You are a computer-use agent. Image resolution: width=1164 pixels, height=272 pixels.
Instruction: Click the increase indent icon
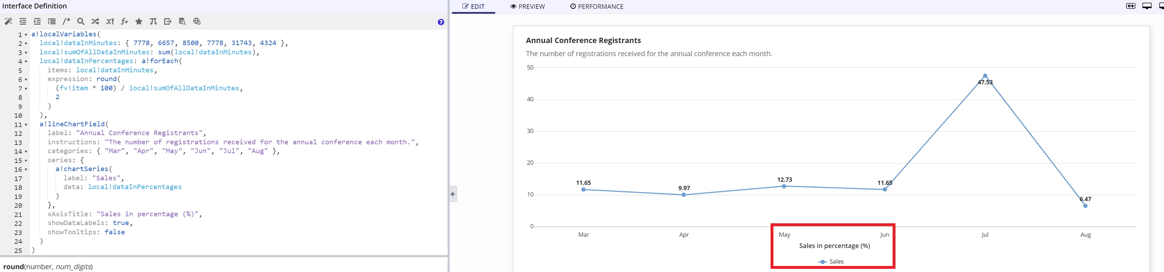[x=37, y=22]
